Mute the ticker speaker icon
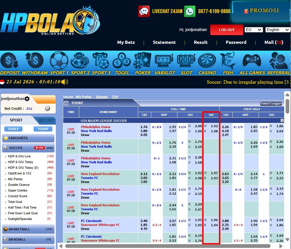The width and height of the screenshot is (291, 249). pos(65,82)
